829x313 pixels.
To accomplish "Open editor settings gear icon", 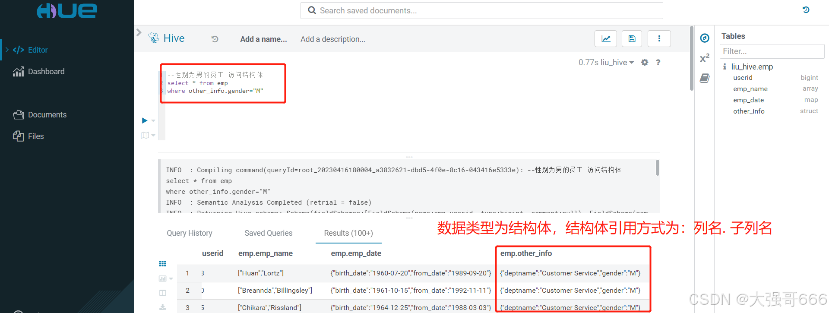I will (645, 63).
